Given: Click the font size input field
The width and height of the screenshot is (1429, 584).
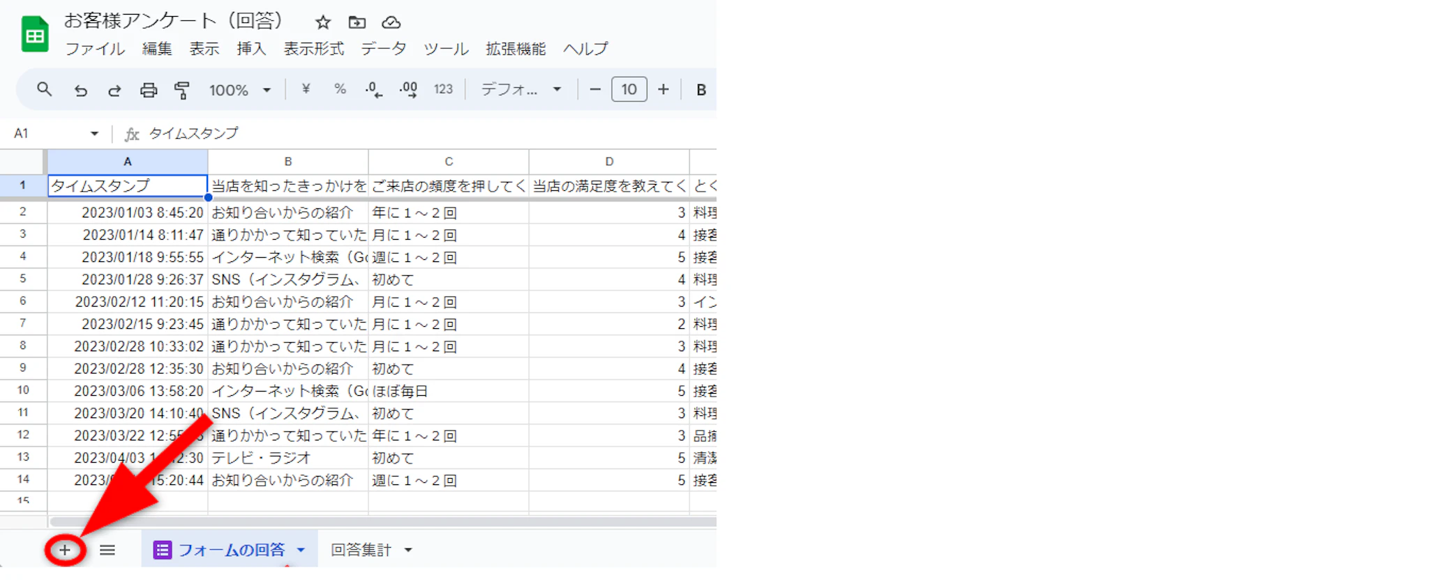Looking at the screenshot, I should (x=629, y=90).
